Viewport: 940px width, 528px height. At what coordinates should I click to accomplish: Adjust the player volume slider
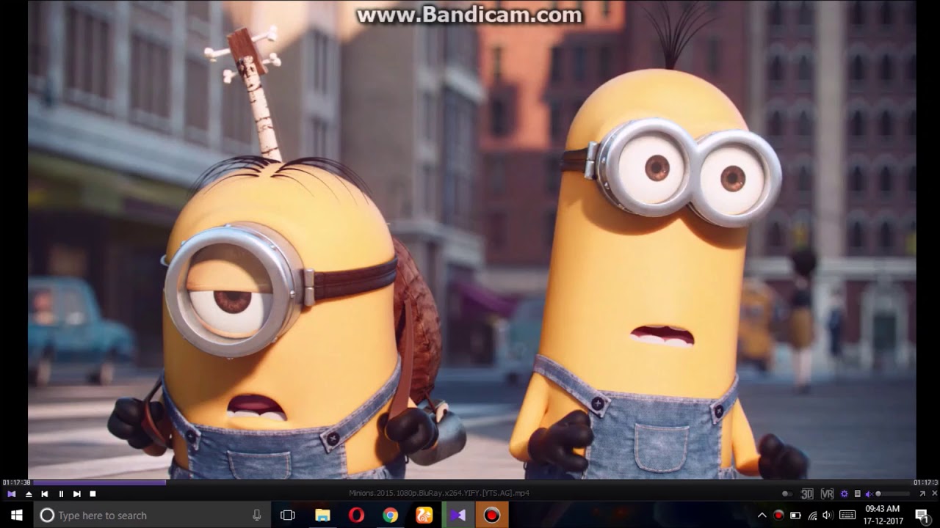pyautogui.click(x=892, y=494)
